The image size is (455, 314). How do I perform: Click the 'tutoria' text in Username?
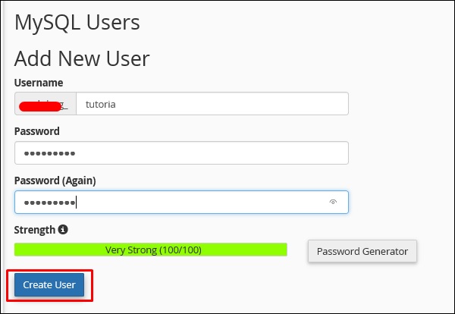point(101,105)
